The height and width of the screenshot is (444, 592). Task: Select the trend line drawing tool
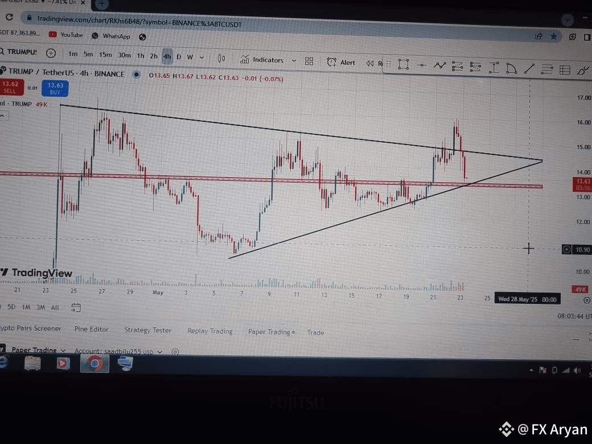(529, 69)
